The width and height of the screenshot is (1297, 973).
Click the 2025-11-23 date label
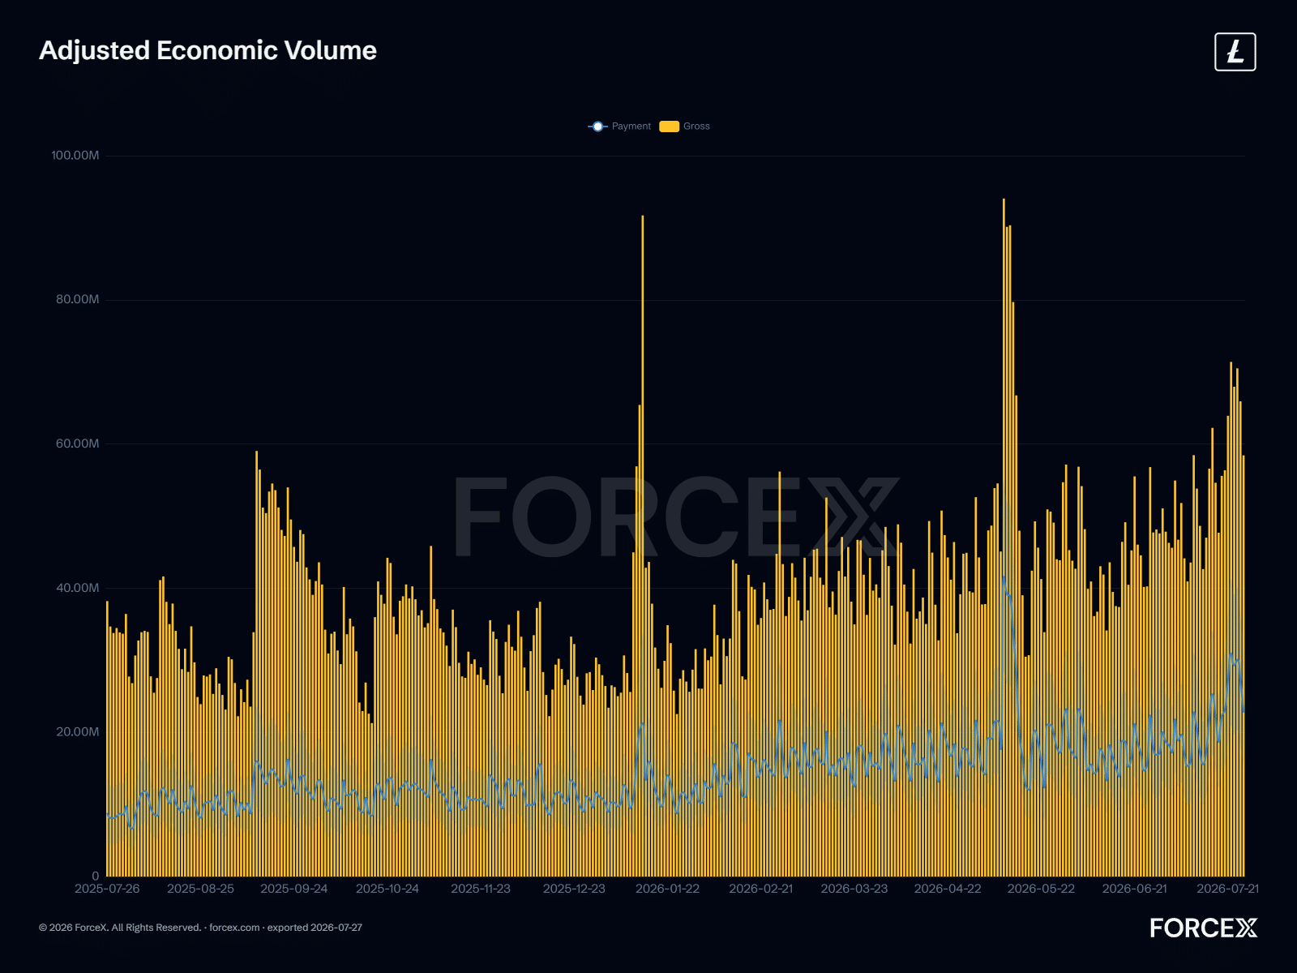tap(481, 889)
